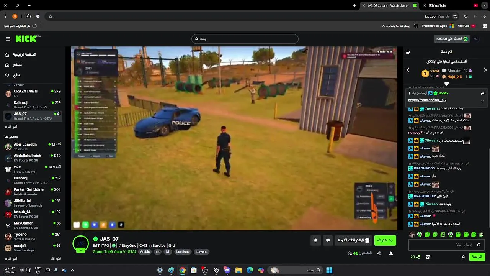
Task: Reload the page
Action: [x=466, y=16]
